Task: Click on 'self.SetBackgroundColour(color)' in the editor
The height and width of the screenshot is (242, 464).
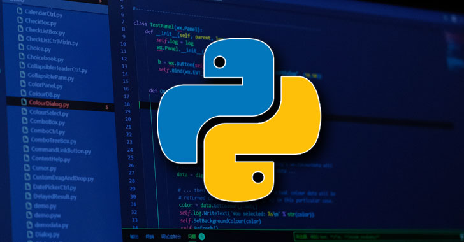Action: (x=221, y=221)
